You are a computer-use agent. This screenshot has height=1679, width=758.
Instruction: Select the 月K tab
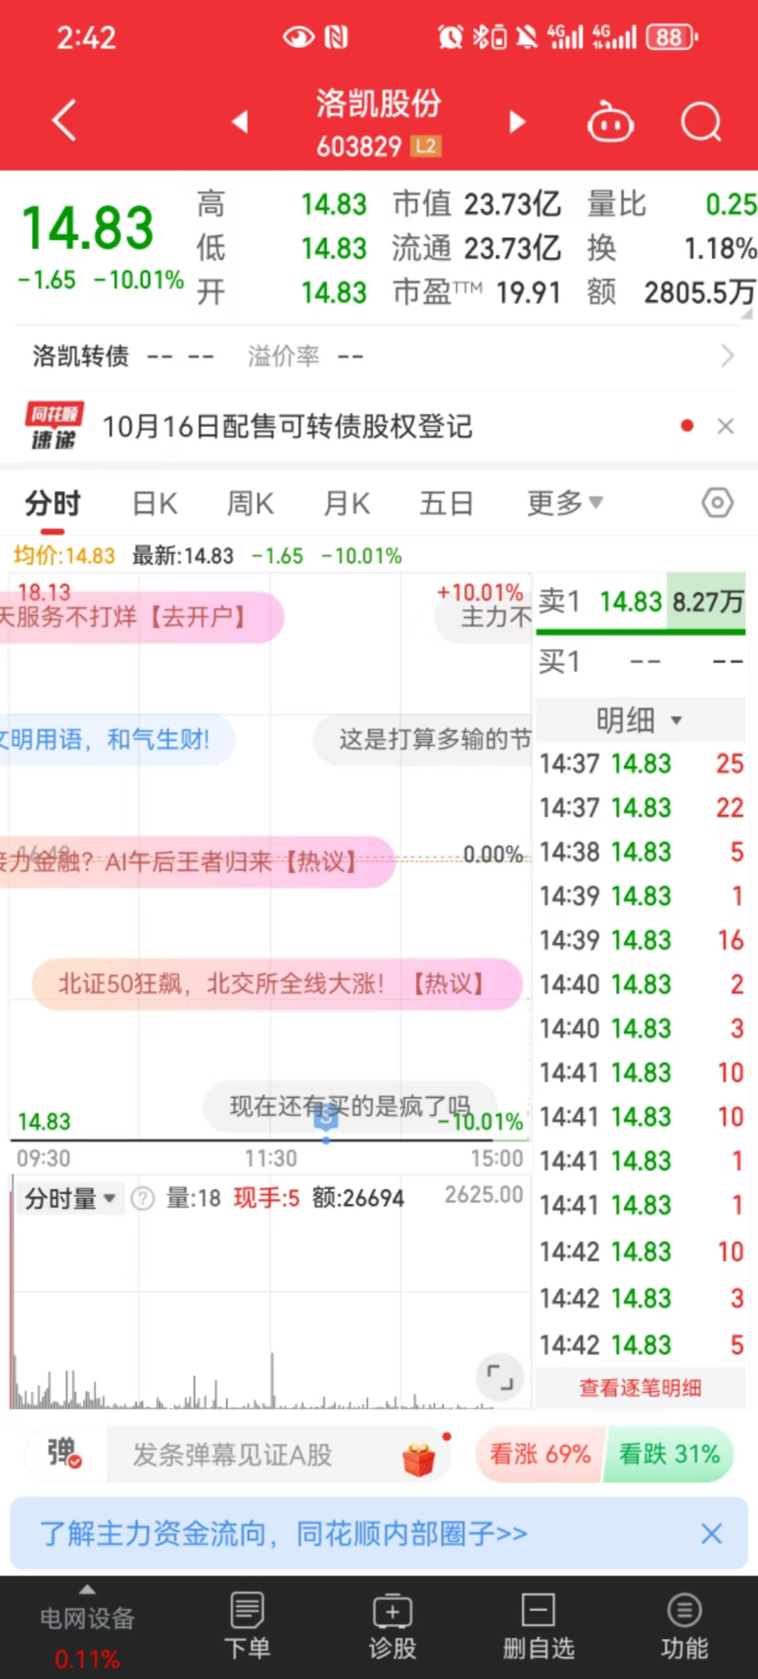[347, 504]
